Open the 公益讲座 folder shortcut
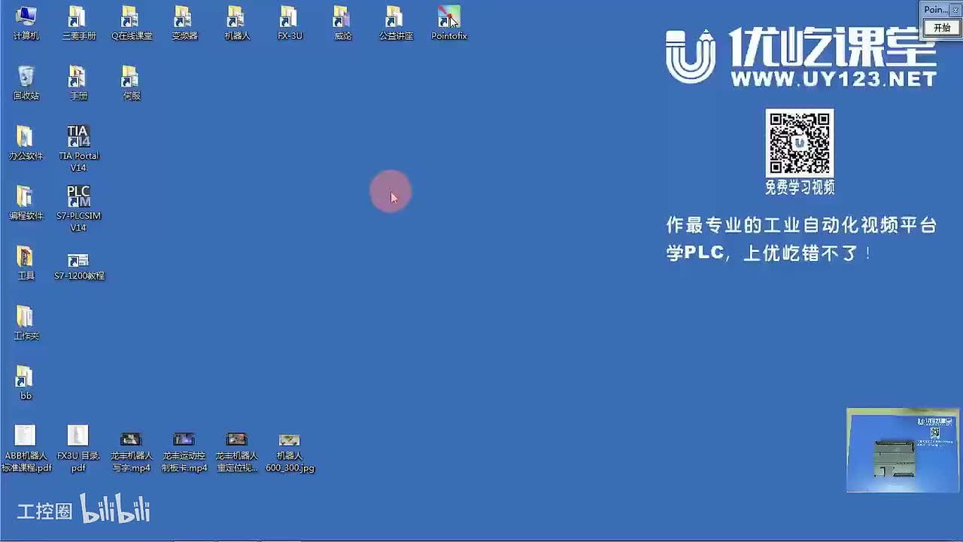 [x=396, y=23]
